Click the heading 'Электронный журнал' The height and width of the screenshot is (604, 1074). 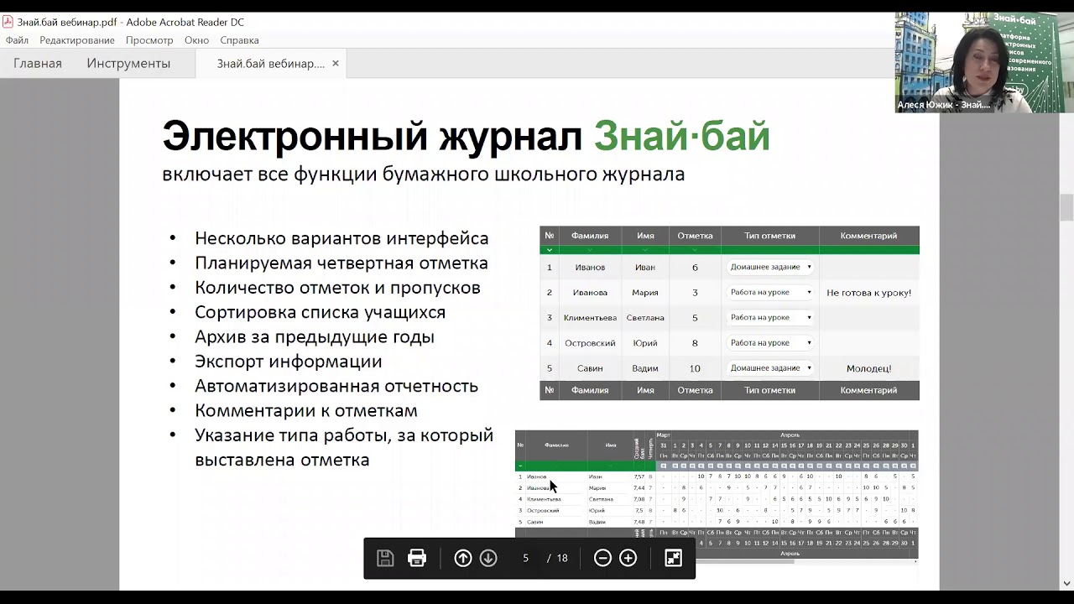[372, 136]
